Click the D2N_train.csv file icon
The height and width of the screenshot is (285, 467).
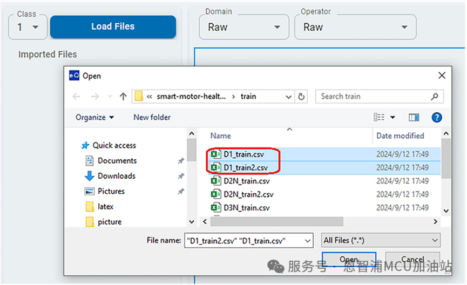(216, 181)
